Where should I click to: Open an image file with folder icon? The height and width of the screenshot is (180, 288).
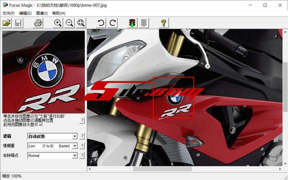7,23
